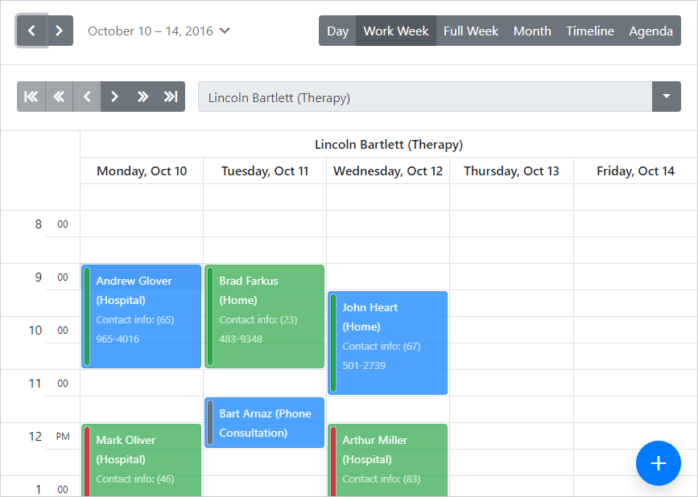Viewport: 698px width, 497px height.
Task: Go to previous date range arrow
Action: (x=31, y=31)
